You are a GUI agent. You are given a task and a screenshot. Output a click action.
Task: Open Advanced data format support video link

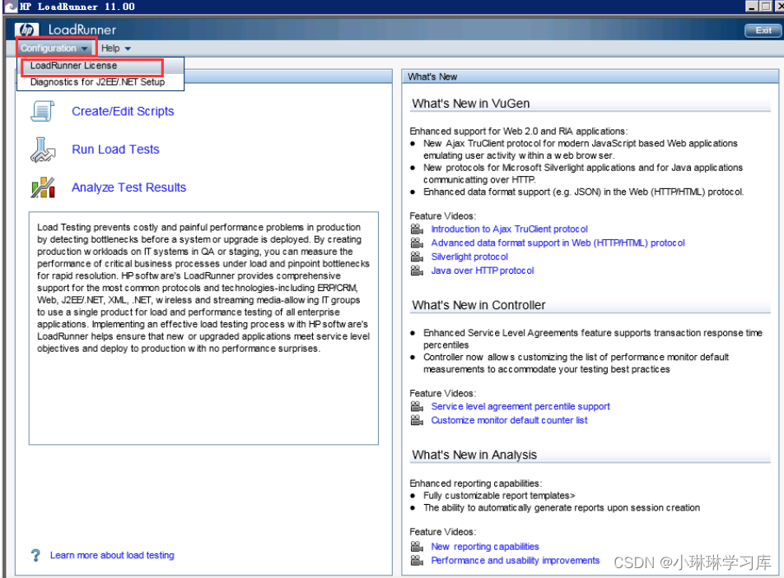(x=558, y=243)
